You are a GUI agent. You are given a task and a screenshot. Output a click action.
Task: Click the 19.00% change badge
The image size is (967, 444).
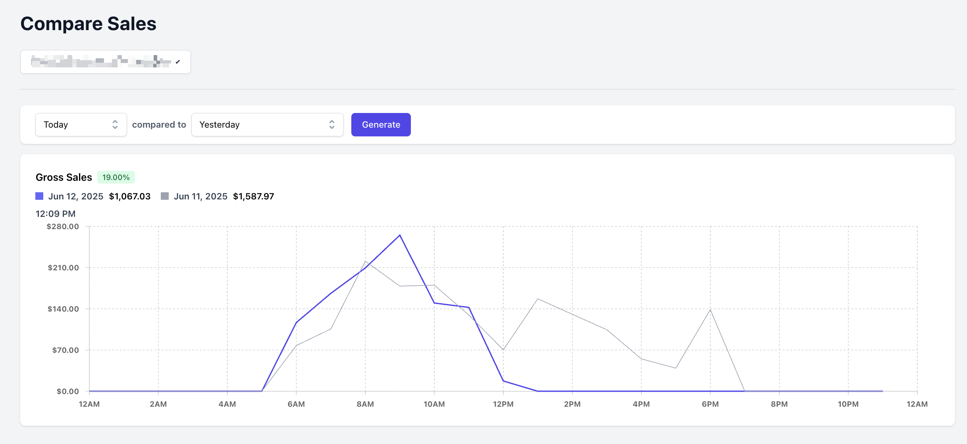pos(116,177)
